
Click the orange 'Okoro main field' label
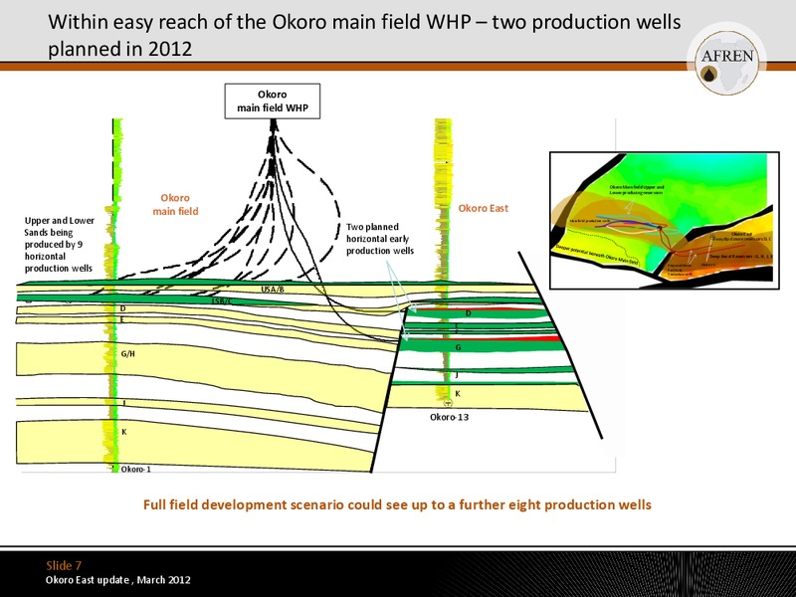coord(176,205)
